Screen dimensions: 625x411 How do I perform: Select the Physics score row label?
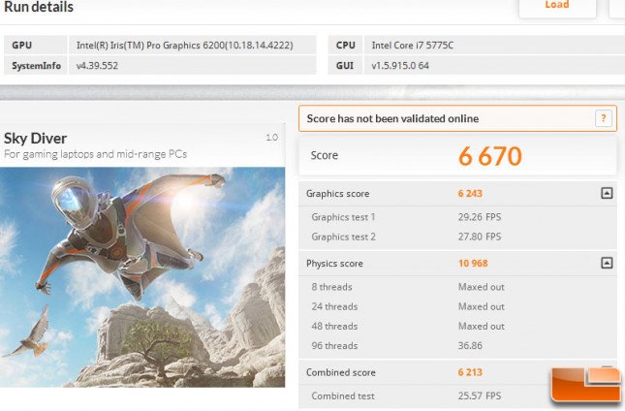click(x=334, y=264)
